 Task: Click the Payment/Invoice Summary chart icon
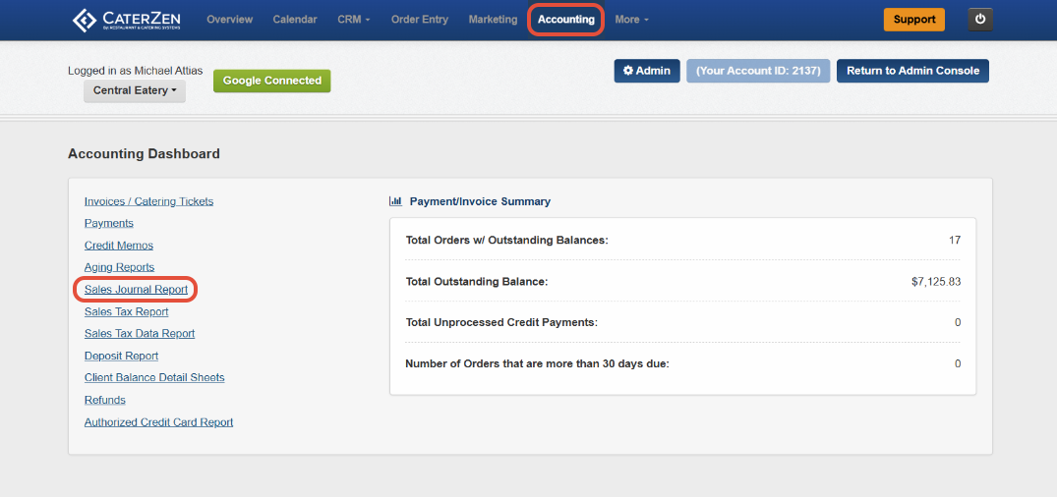395,200
